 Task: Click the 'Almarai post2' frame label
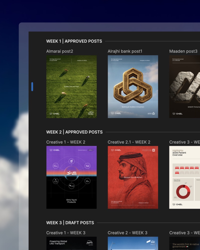60,51
